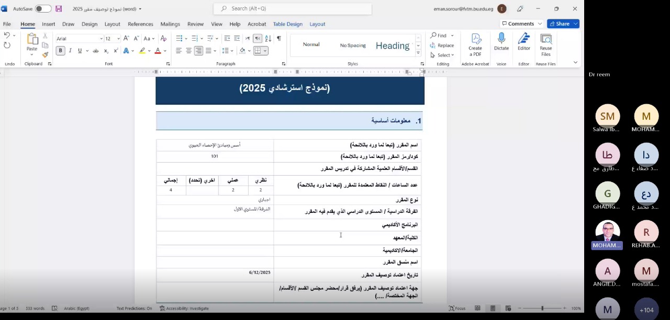Click the Copy icon in Clipboard group
This screenshot has height=320, width=670.
(45, 45)
